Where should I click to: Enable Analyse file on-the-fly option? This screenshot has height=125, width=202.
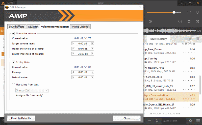pos(13,95)
